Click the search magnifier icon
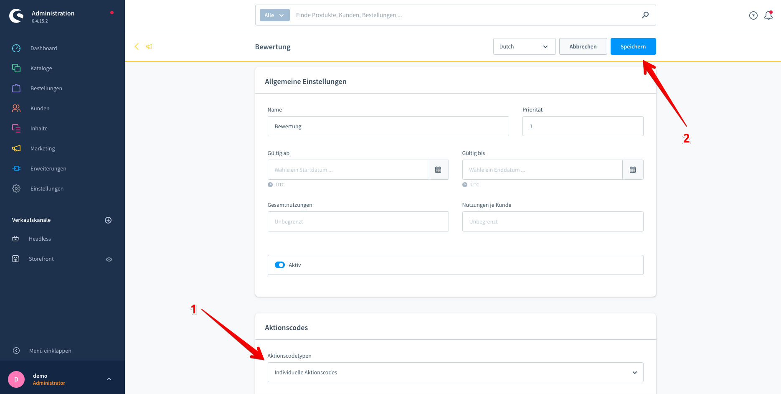 point(645,15)
